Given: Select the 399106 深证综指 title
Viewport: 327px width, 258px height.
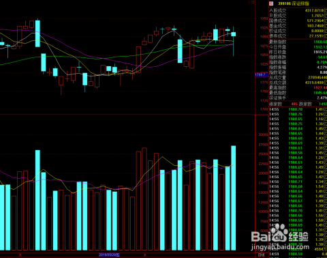Looking at the screenshot, I should click(x=293, y=3).
